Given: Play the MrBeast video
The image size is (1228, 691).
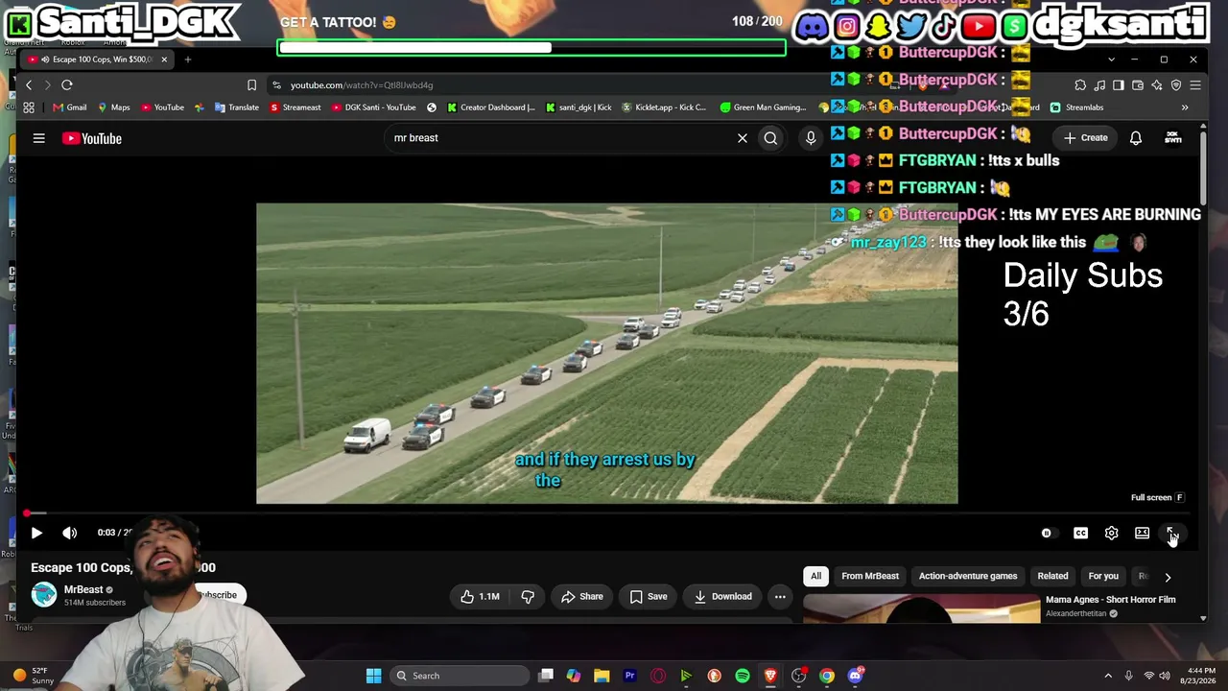Looking at the screenshot, I should click(x=36, y=533).
